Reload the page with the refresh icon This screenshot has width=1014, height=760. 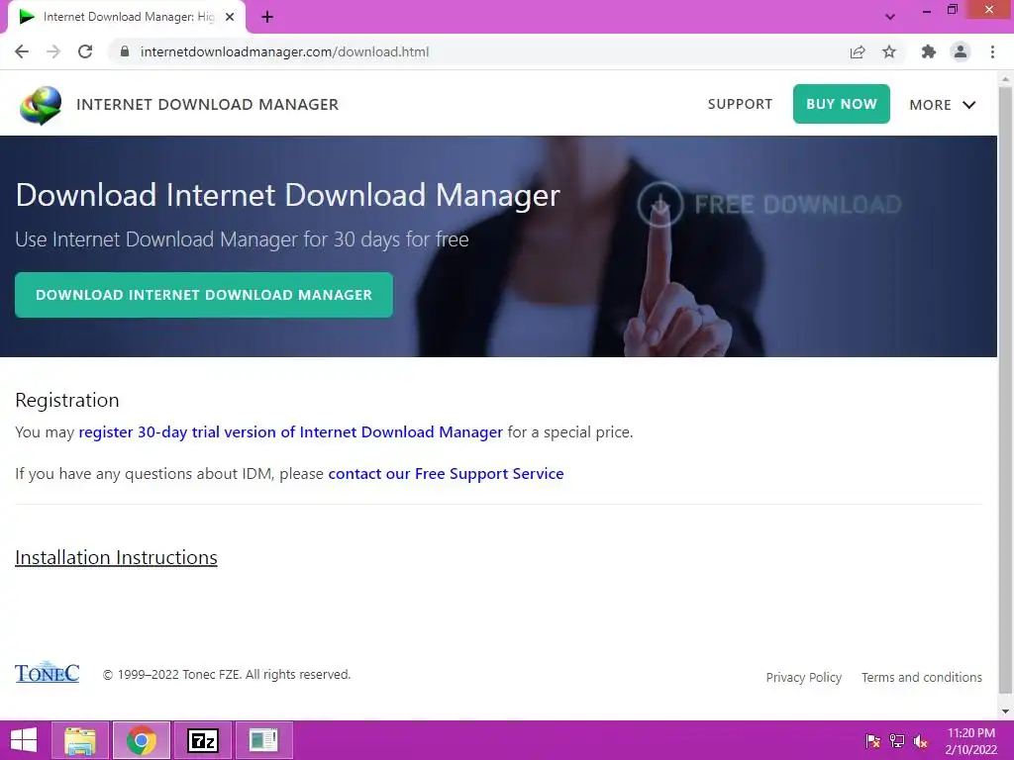pos(85,51)
